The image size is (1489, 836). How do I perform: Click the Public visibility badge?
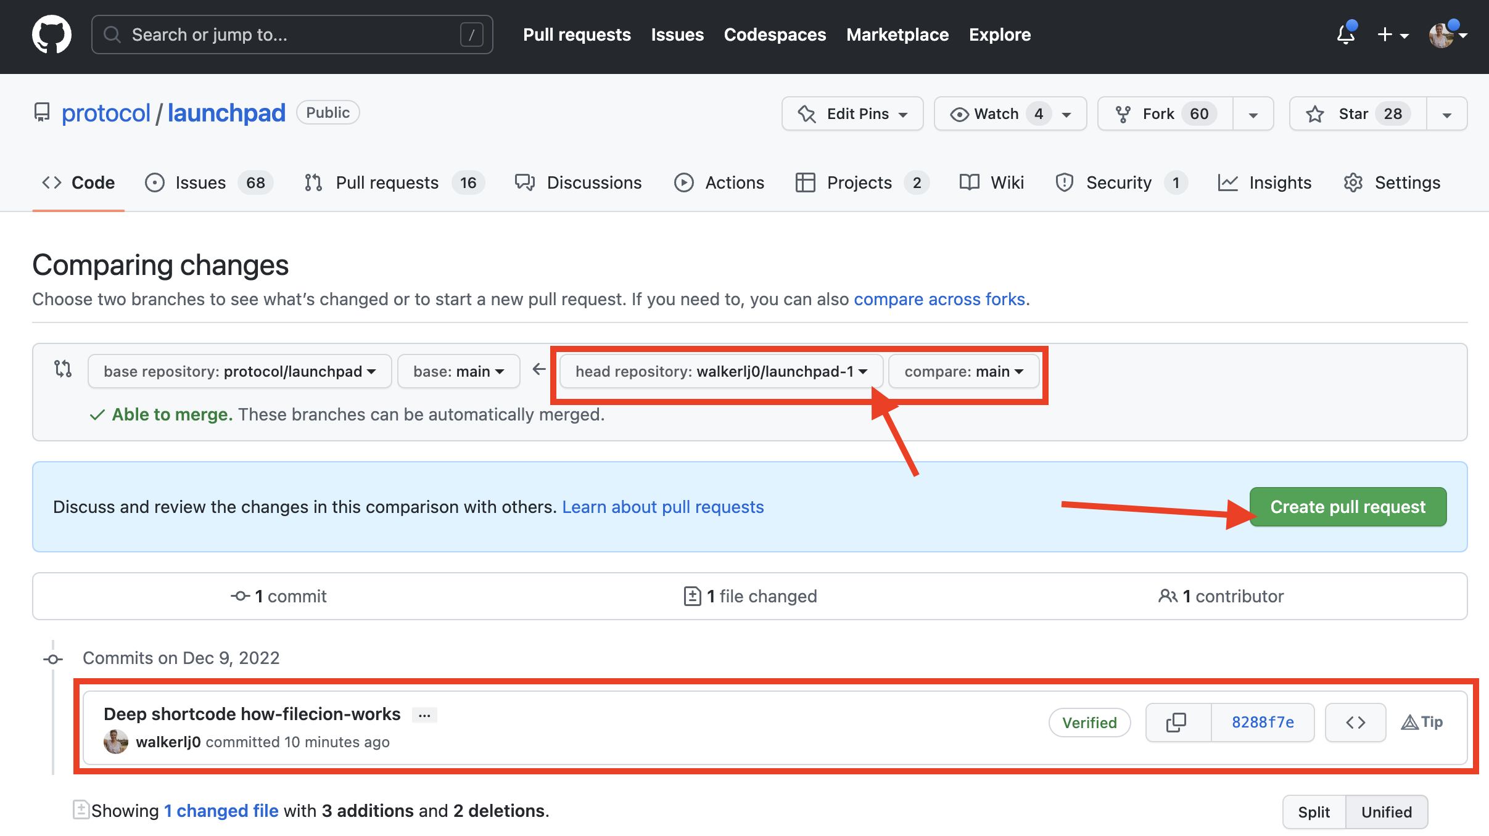tap(328, 113)
